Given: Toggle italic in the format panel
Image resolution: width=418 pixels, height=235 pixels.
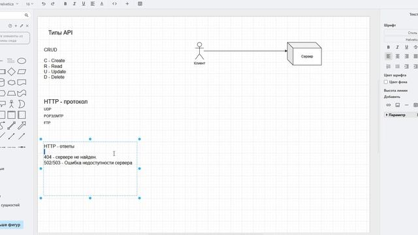Looking at the screenshot, I should point(398,47).
